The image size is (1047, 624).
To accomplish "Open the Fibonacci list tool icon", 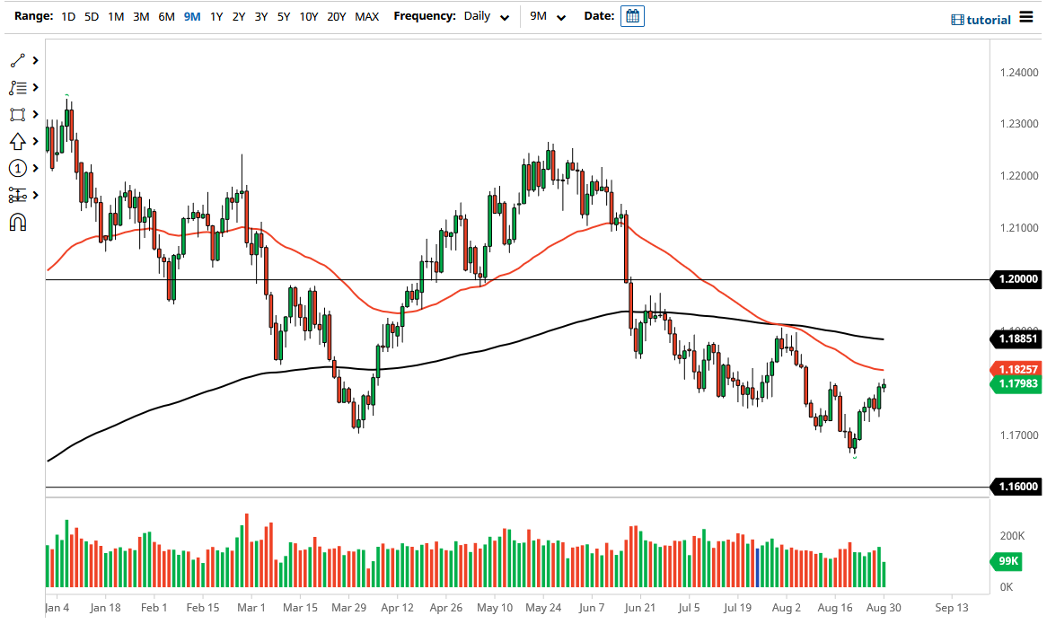I will [18, 87].
